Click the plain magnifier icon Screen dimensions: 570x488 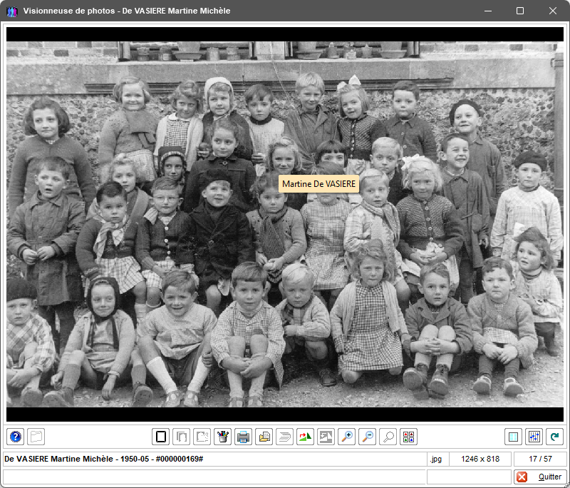coord(388,437)
